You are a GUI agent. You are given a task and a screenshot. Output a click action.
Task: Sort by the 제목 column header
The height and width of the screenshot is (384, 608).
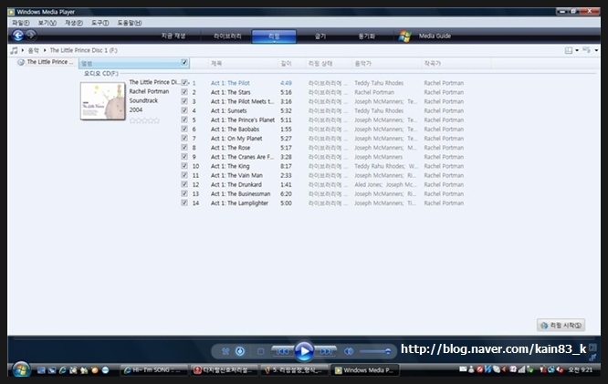coord(243,63)
